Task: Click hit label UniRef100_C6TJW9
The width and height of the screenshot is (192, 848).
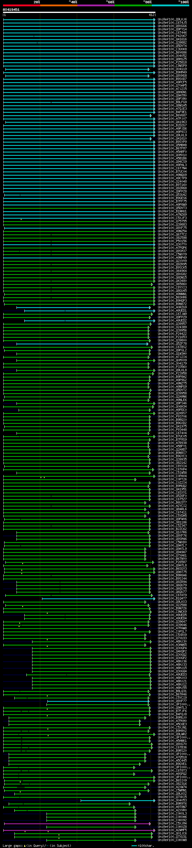Action: point(172,314)
